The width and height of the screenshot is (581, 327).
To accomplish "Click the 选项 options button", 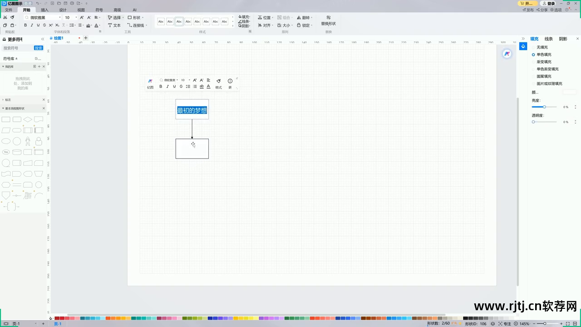I will pyautogui.click(x=556, y=10).
